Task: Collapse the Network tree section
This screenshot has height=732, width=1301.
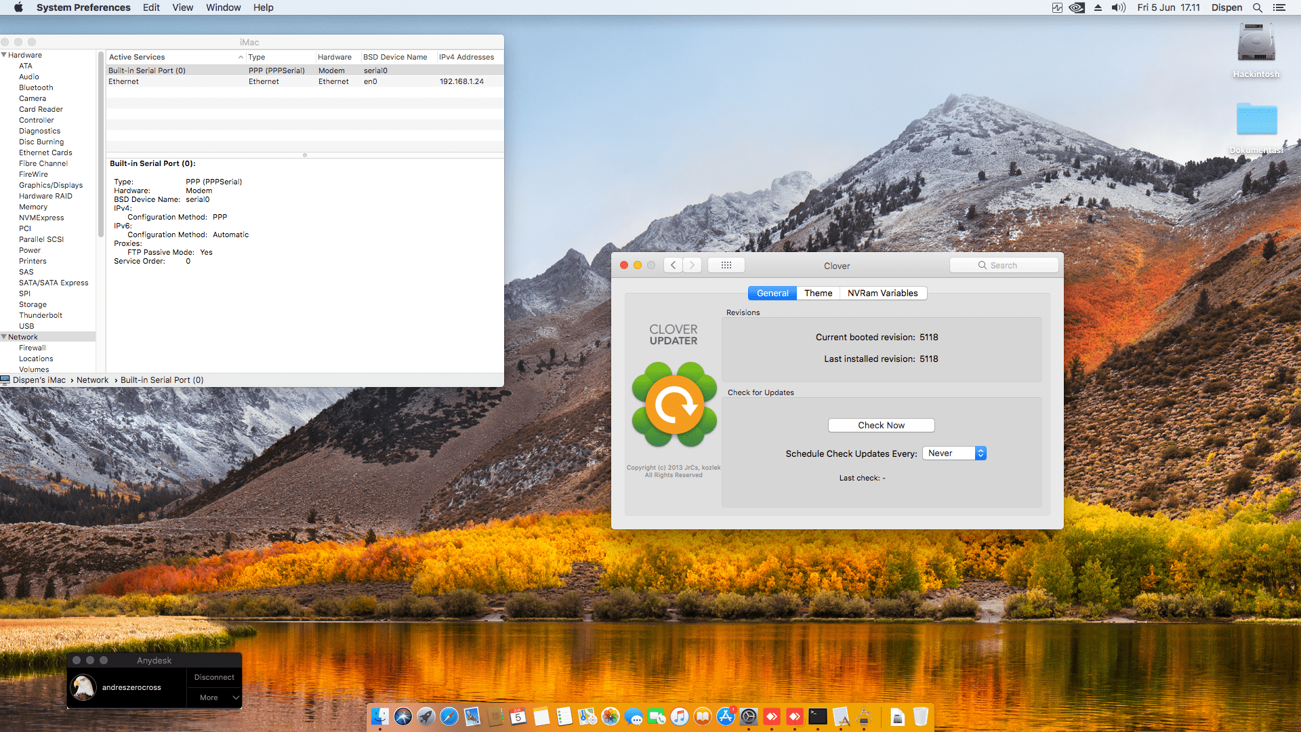Action: 4,337
